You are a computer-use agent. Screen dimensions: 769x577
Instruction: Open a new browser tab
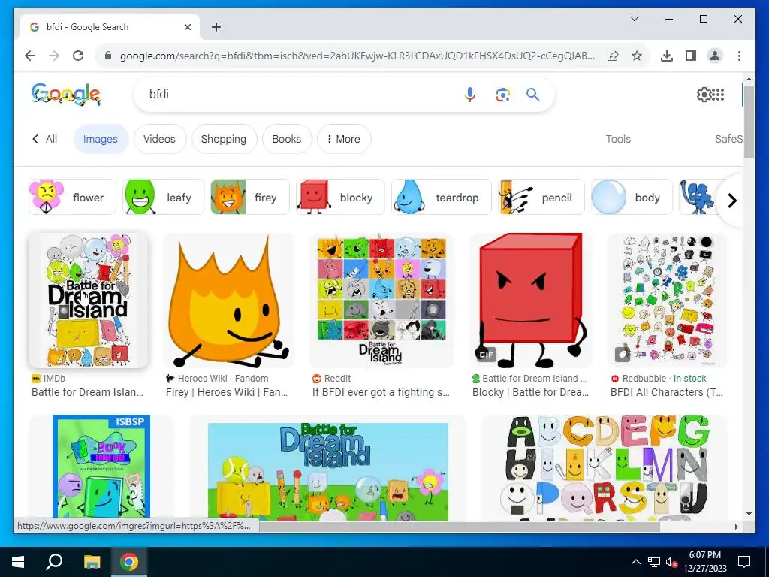pyautogui.click(x=216, y=27)
